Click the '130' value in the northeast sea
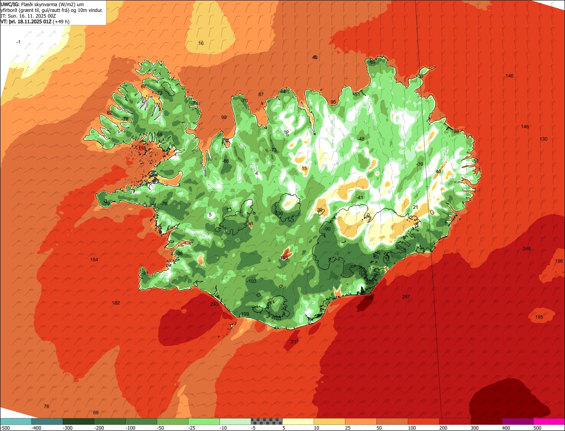The height and width of the screenshot is (431, 565). [x=543, y=139]
